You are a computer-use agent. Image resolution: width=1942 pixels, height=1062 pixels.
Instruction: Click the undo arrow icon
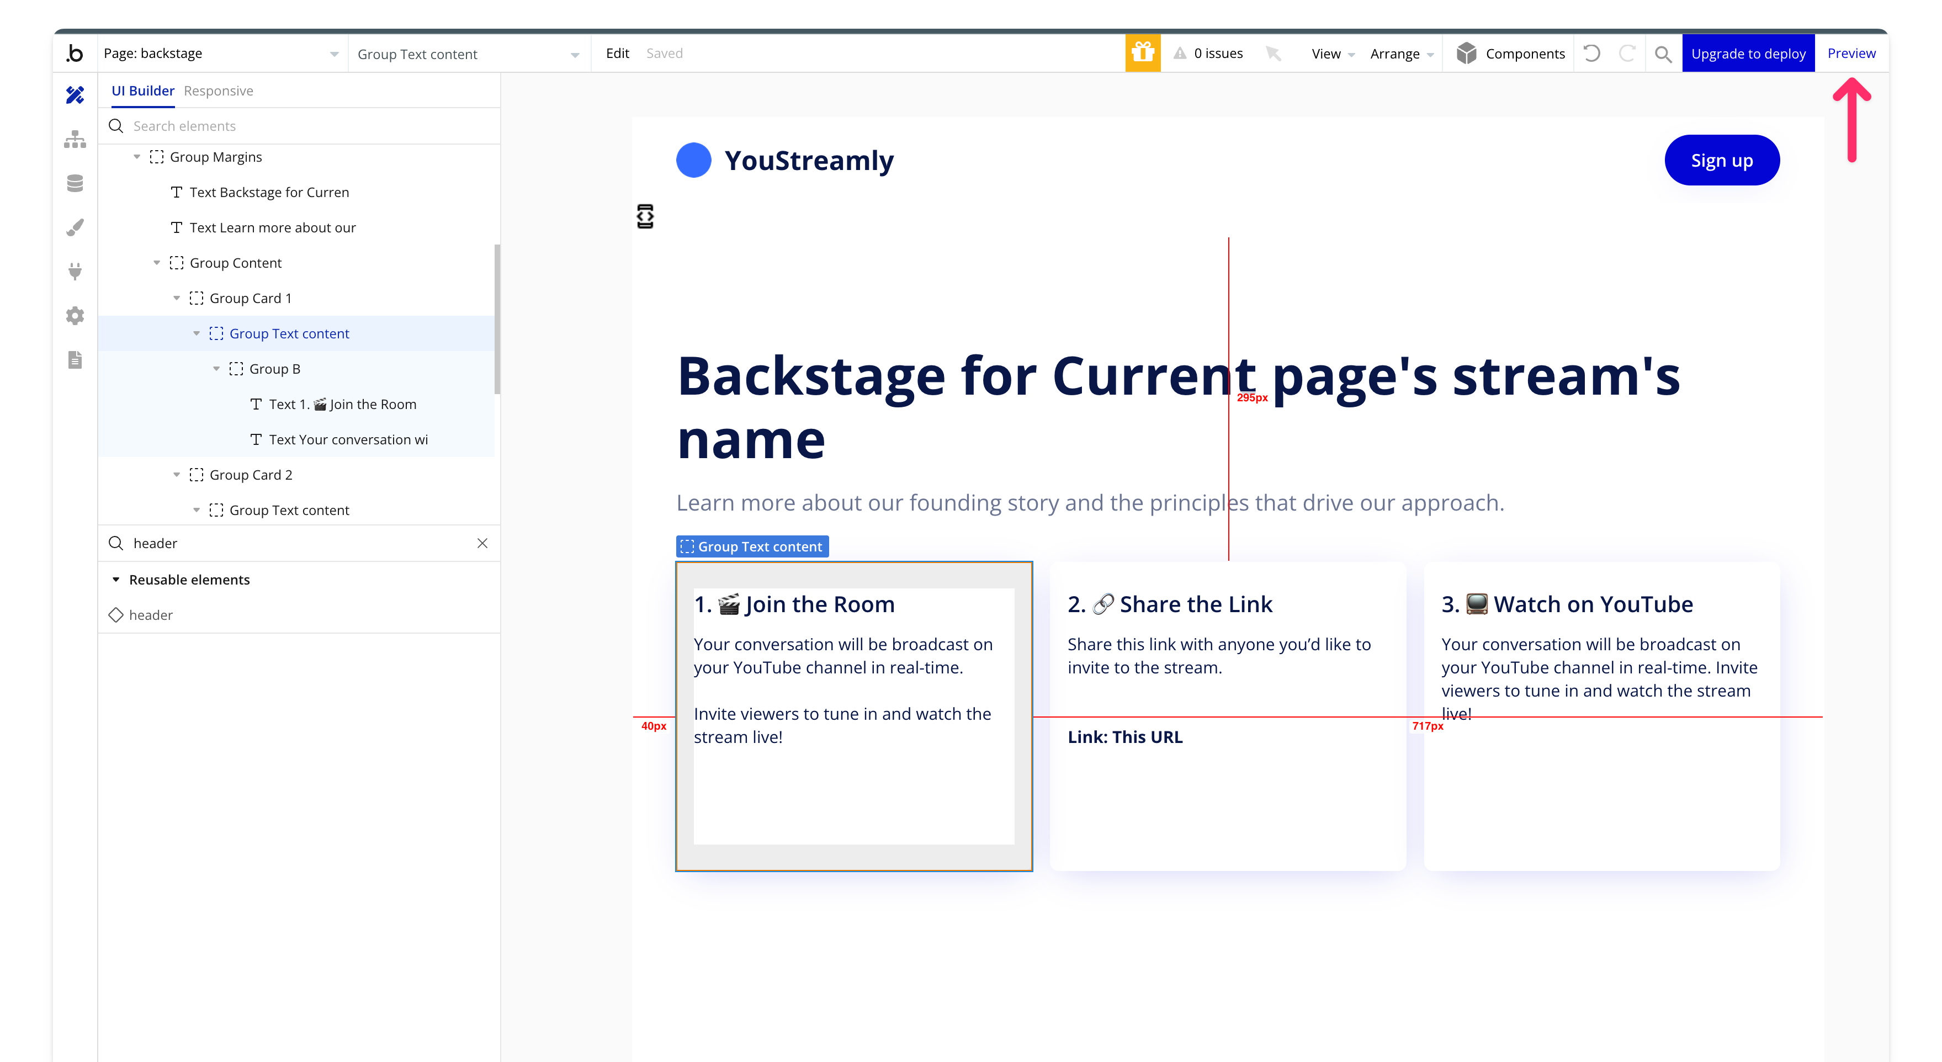pyautogui.click(x=1591, y=54)
